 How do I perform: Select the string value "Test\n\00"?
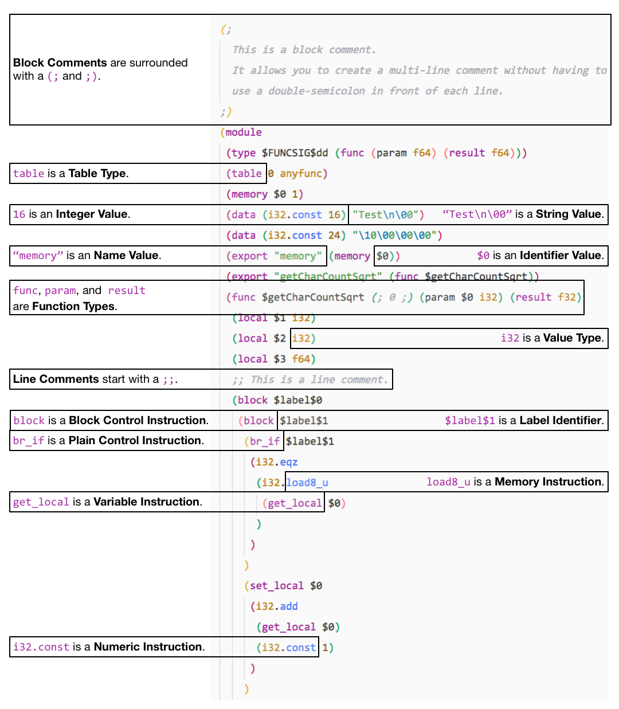click(x=387, y=214)
